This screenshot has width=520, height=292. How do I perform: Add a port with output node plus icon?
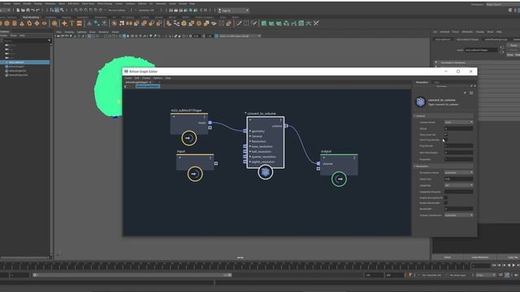[x=318, y=169]
